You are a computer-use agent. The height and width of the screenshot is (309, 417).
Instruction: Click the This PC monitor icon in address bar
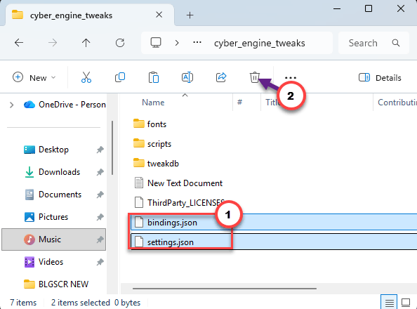[x=156, y=43]
